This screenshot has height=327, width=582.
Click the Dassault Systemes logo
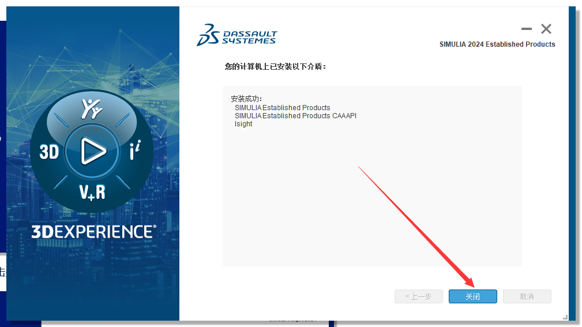[x=237, y=35]
